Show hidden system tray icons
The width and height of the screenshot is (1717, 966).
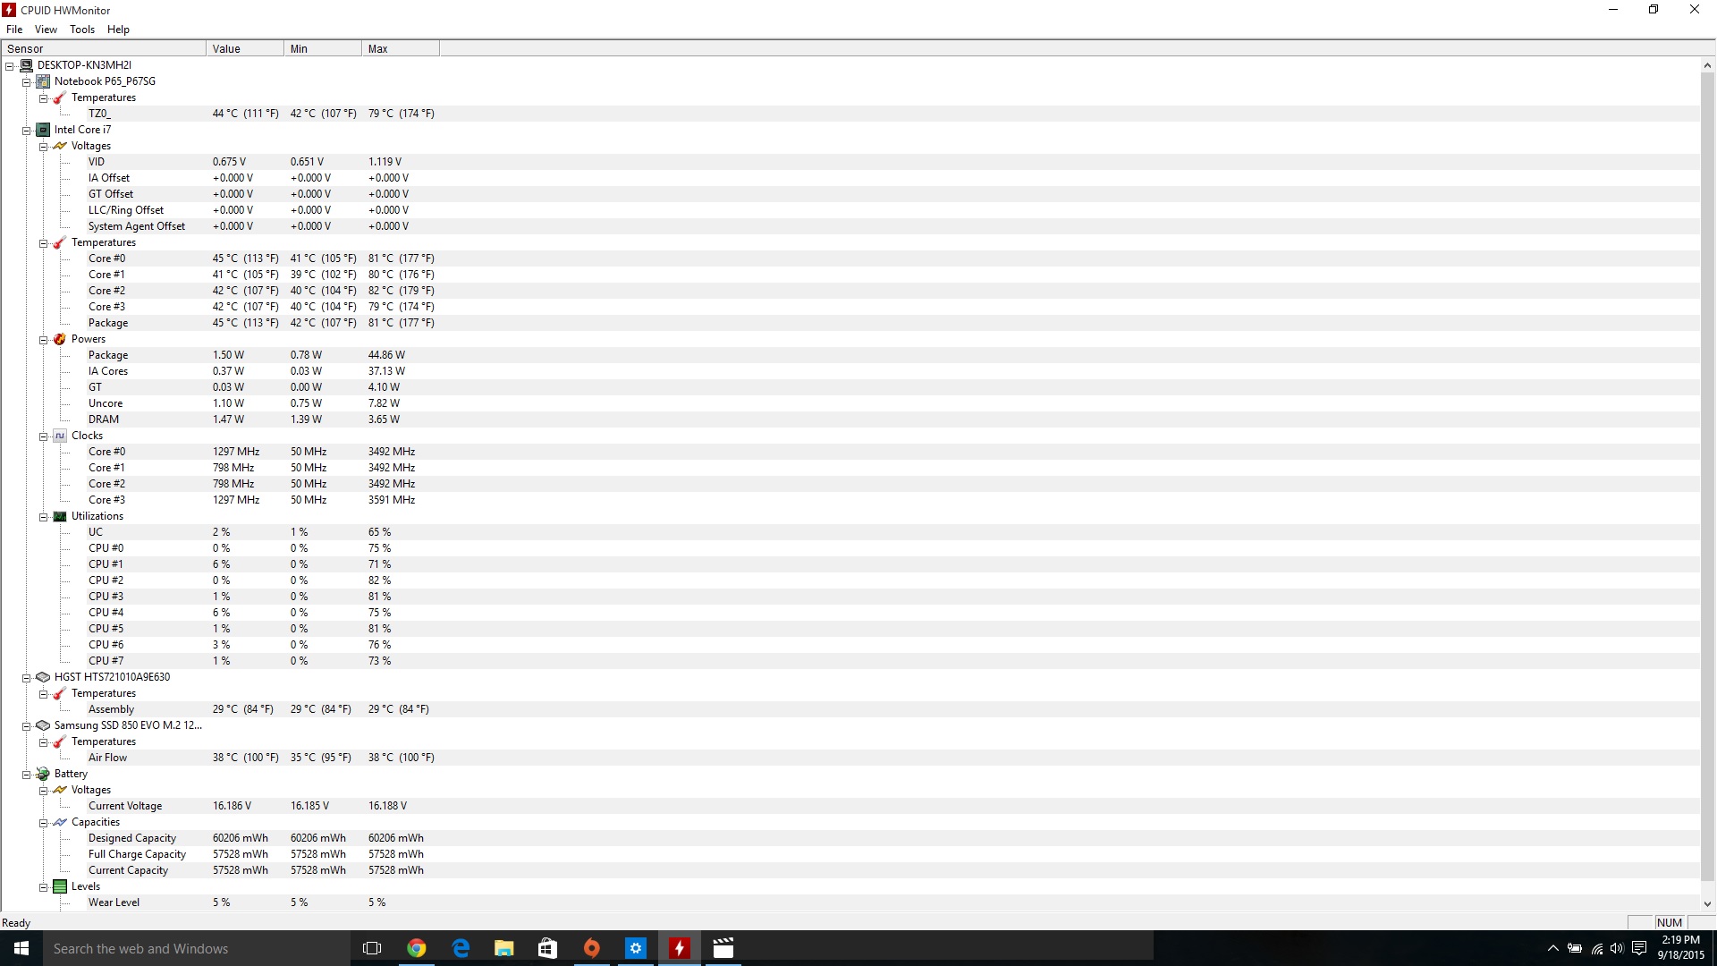(1553, 948)
